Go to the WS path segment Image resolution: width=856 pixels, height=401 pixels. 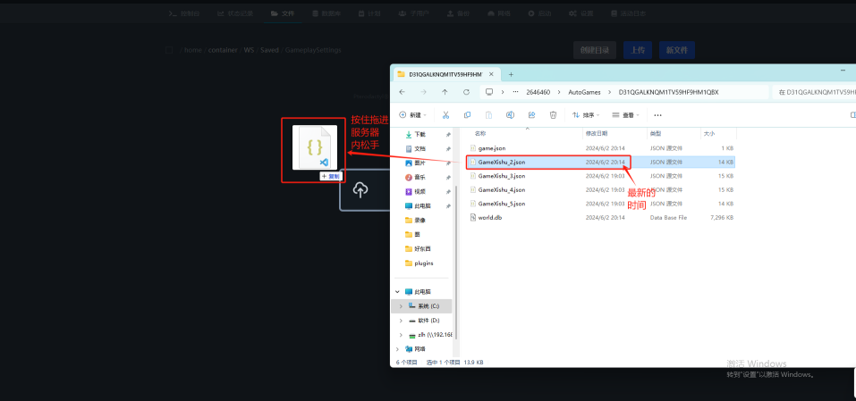(249, 50)
